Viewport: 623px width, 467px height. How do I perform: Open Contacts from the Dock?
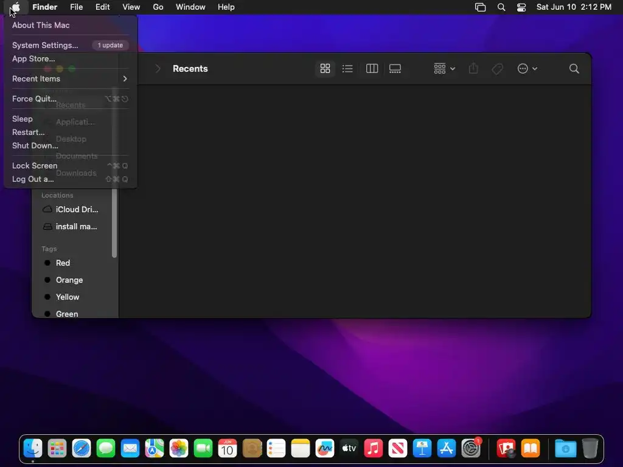(252, 449)
